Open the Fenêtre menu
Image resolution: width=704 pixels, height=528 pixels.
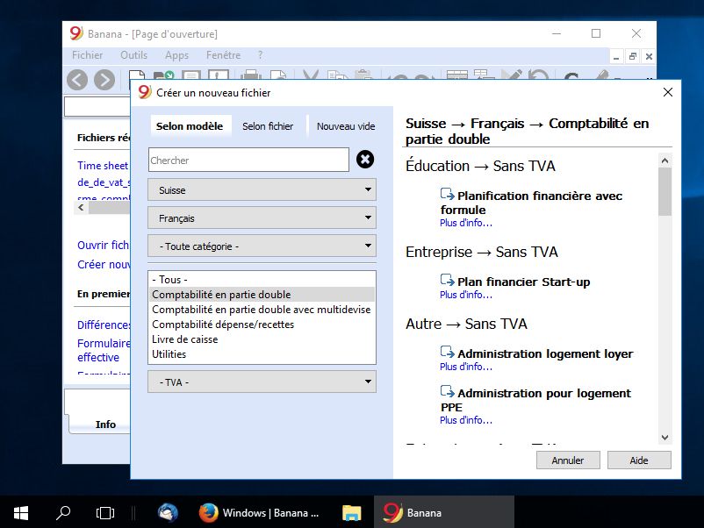pos(223,55)
